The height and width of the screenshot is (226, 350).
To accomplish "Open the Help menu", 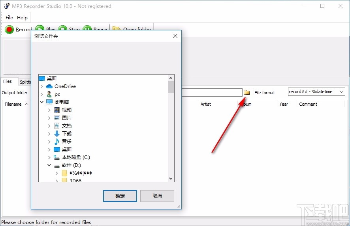I will click(22, 18).
